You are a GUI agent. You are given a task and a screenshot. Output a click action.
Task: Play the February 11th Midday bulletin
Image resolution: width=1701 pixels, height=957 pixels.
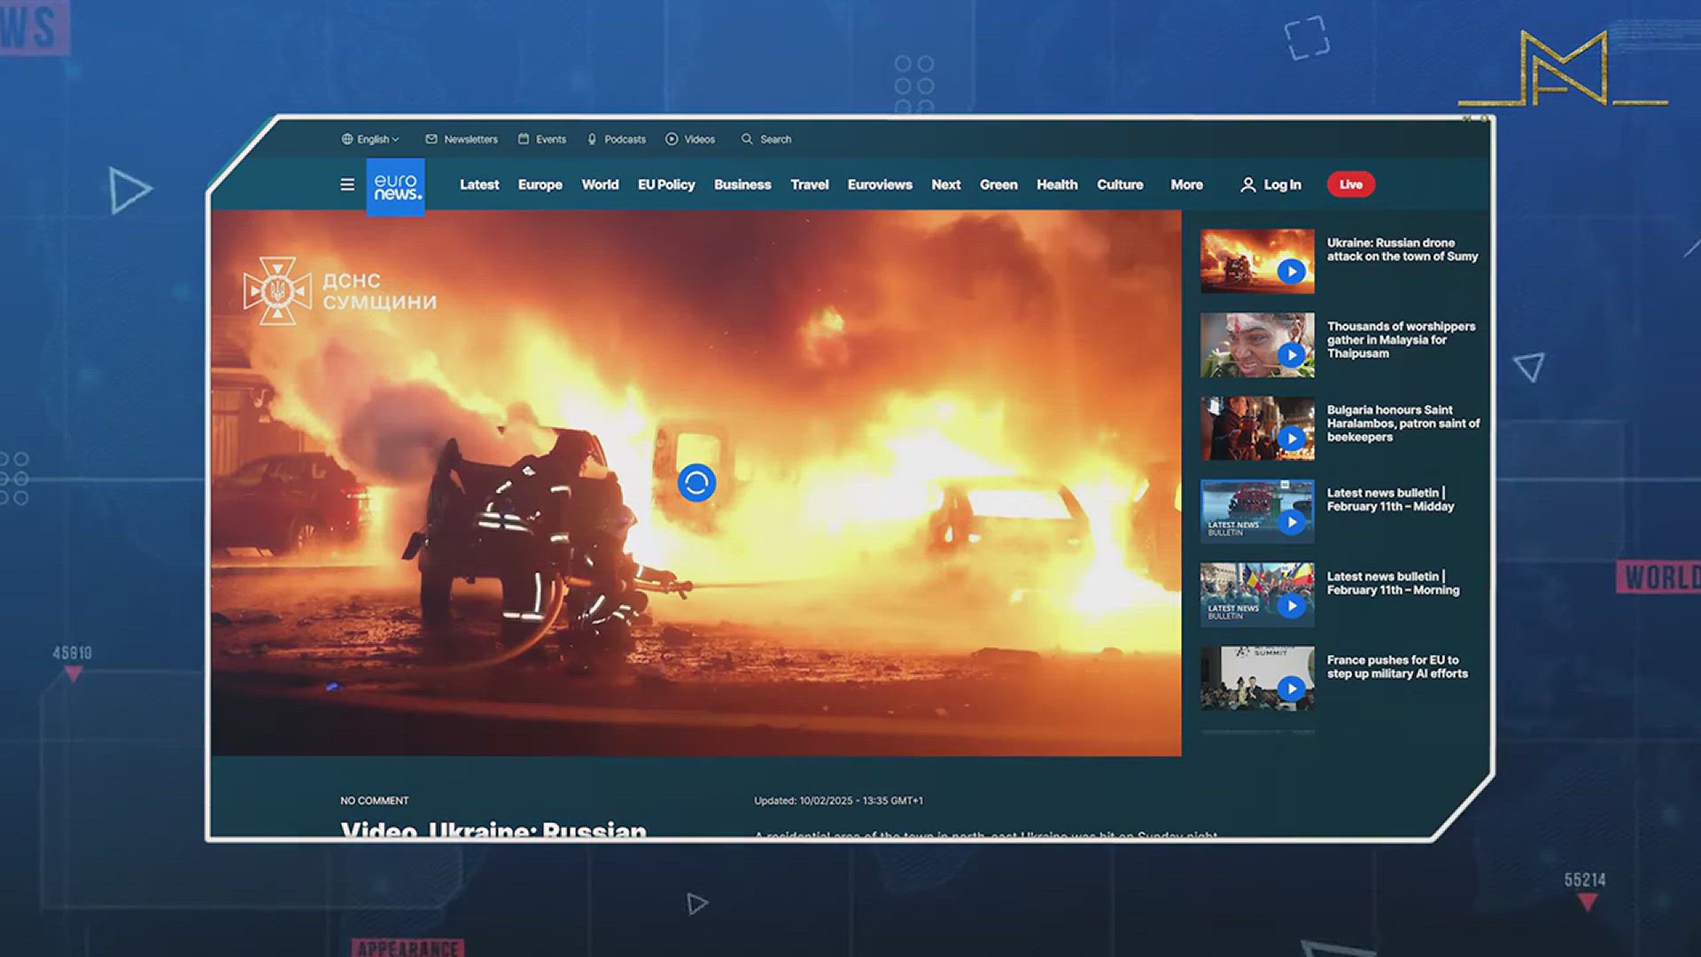1292,522
